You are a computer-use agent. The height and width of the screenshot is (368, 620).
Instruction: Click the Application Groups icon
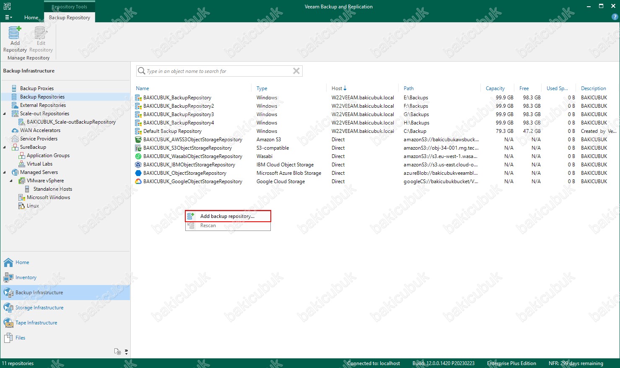point(22,155)
